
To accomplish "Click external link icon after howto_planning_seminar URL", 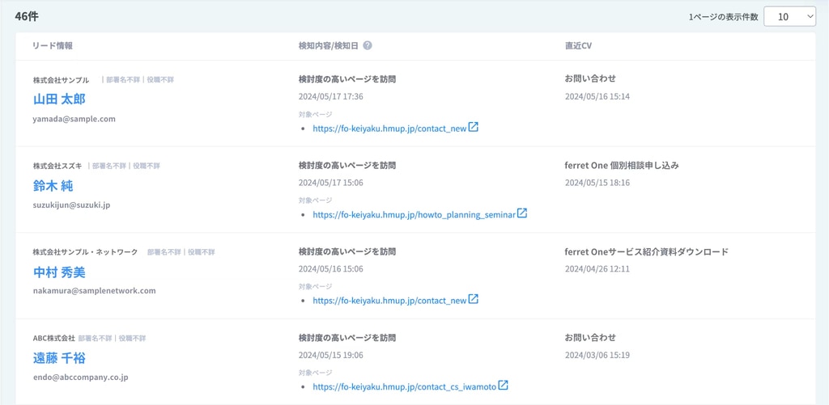I will (522, 213).
